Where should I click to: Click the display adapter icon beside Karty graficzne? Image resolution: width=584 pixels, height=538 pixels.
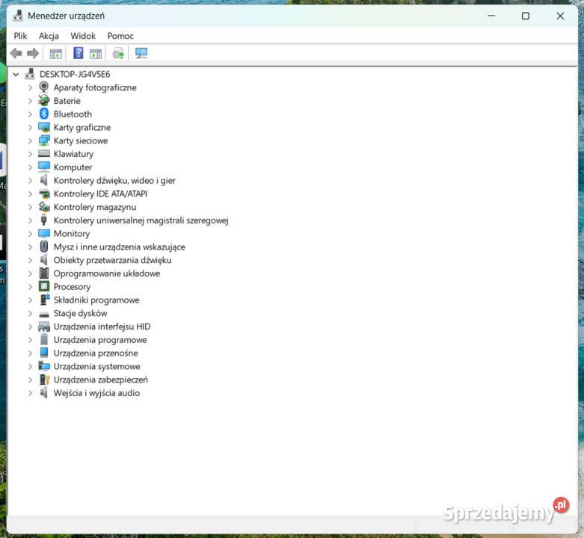tap(44, 127)
